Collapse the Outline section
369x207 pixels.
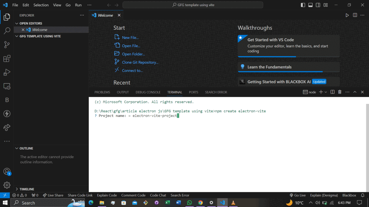[51, 148]
